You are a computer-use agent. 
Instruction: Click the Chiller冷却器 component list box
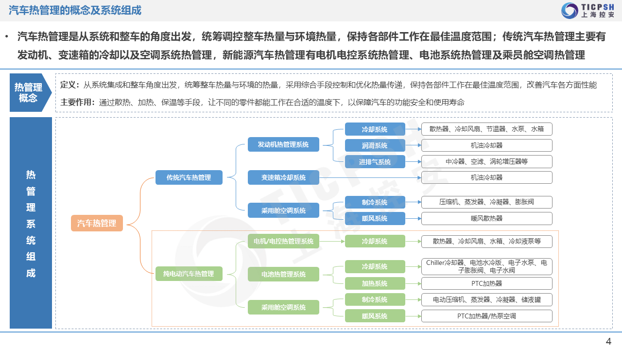coord(486,266)
